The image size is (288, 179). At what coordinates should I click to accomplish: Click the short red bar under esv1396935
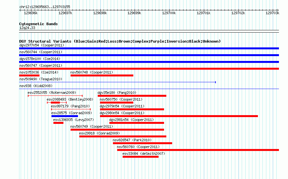click(58, 123)
